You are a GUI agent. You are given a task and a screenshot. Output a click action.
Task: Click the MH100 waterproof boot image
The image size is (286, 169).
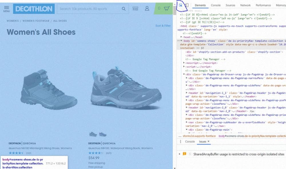tap(126, 88)
